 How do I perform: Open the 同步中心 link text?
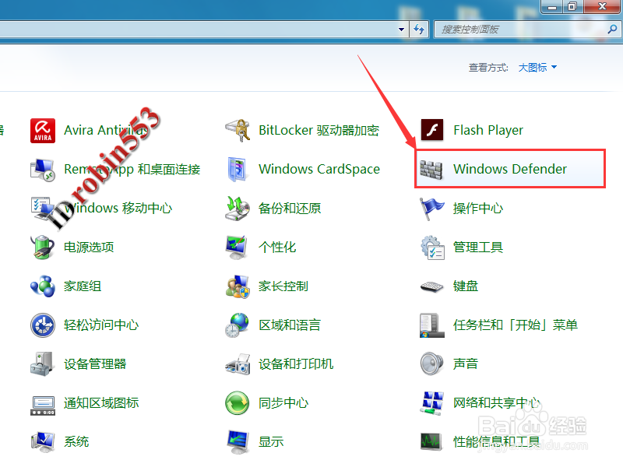tap(283, 402)
